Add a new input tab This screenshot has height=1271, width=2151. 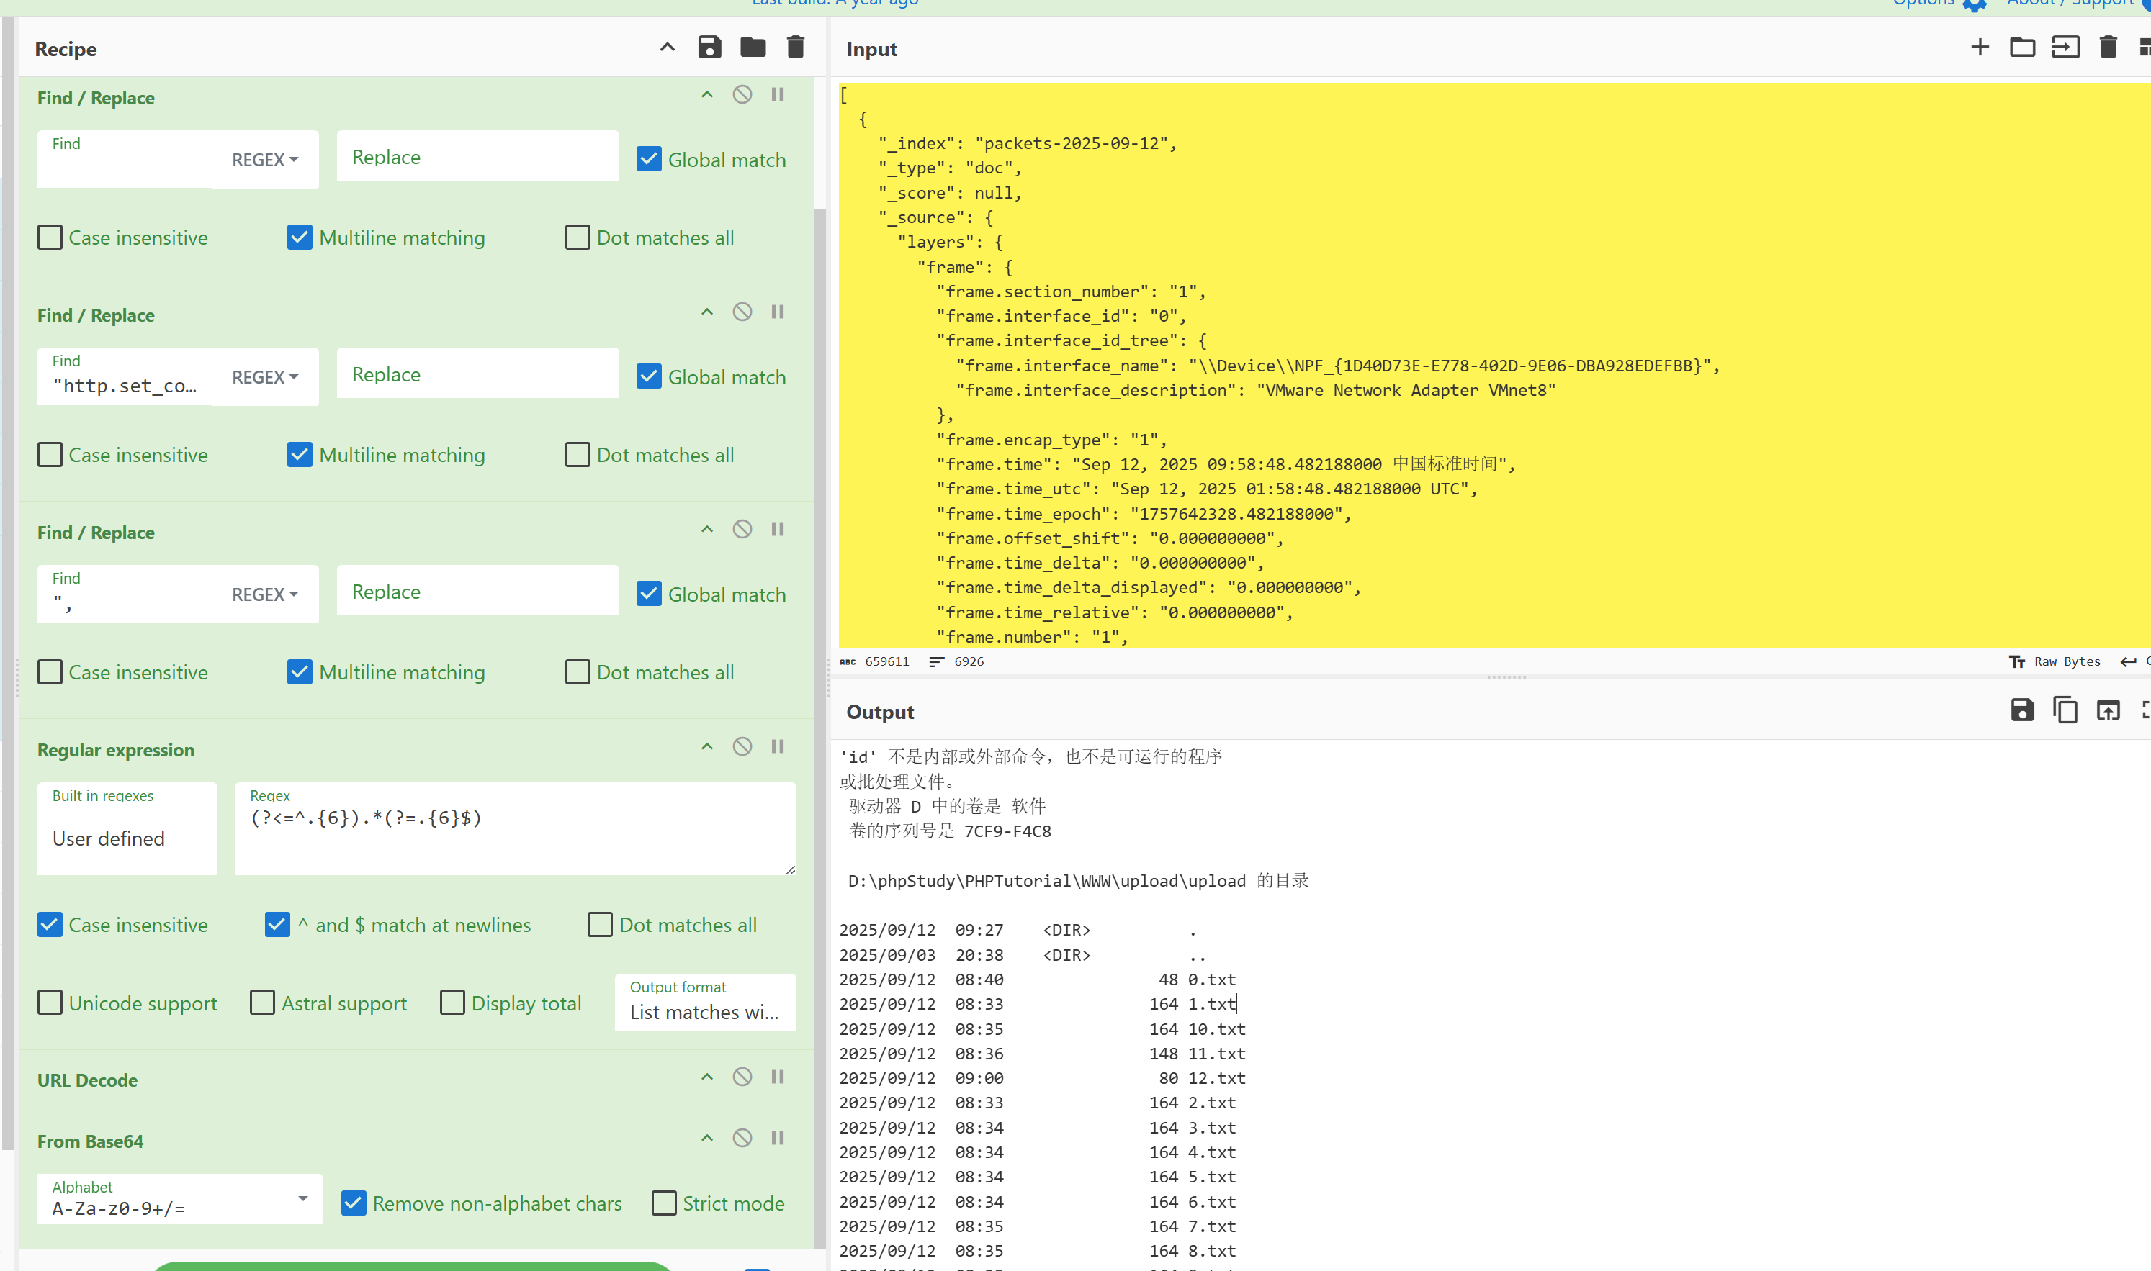pyautogui.click(x=1980, y=47)
